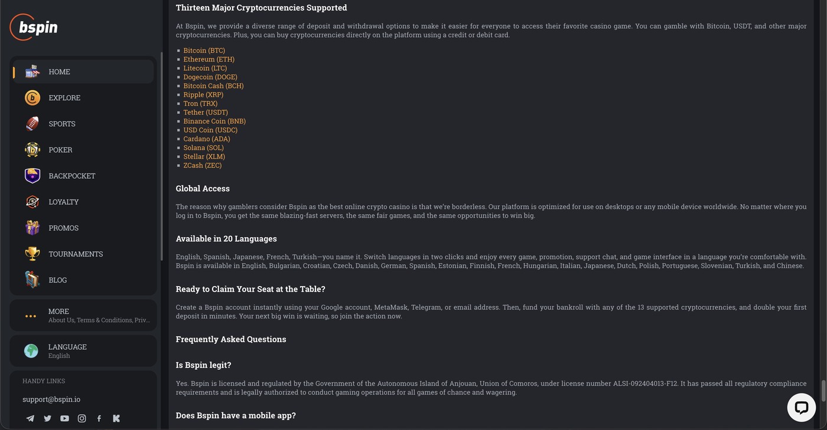The image size is (827, 430).
Task: Select TOURNAMENTS in the sidebar
Action: click(83, 254)
